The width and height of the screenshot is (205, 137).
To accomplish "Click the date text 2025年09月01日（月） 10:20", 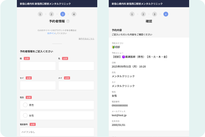I will (x=129, y=66).
